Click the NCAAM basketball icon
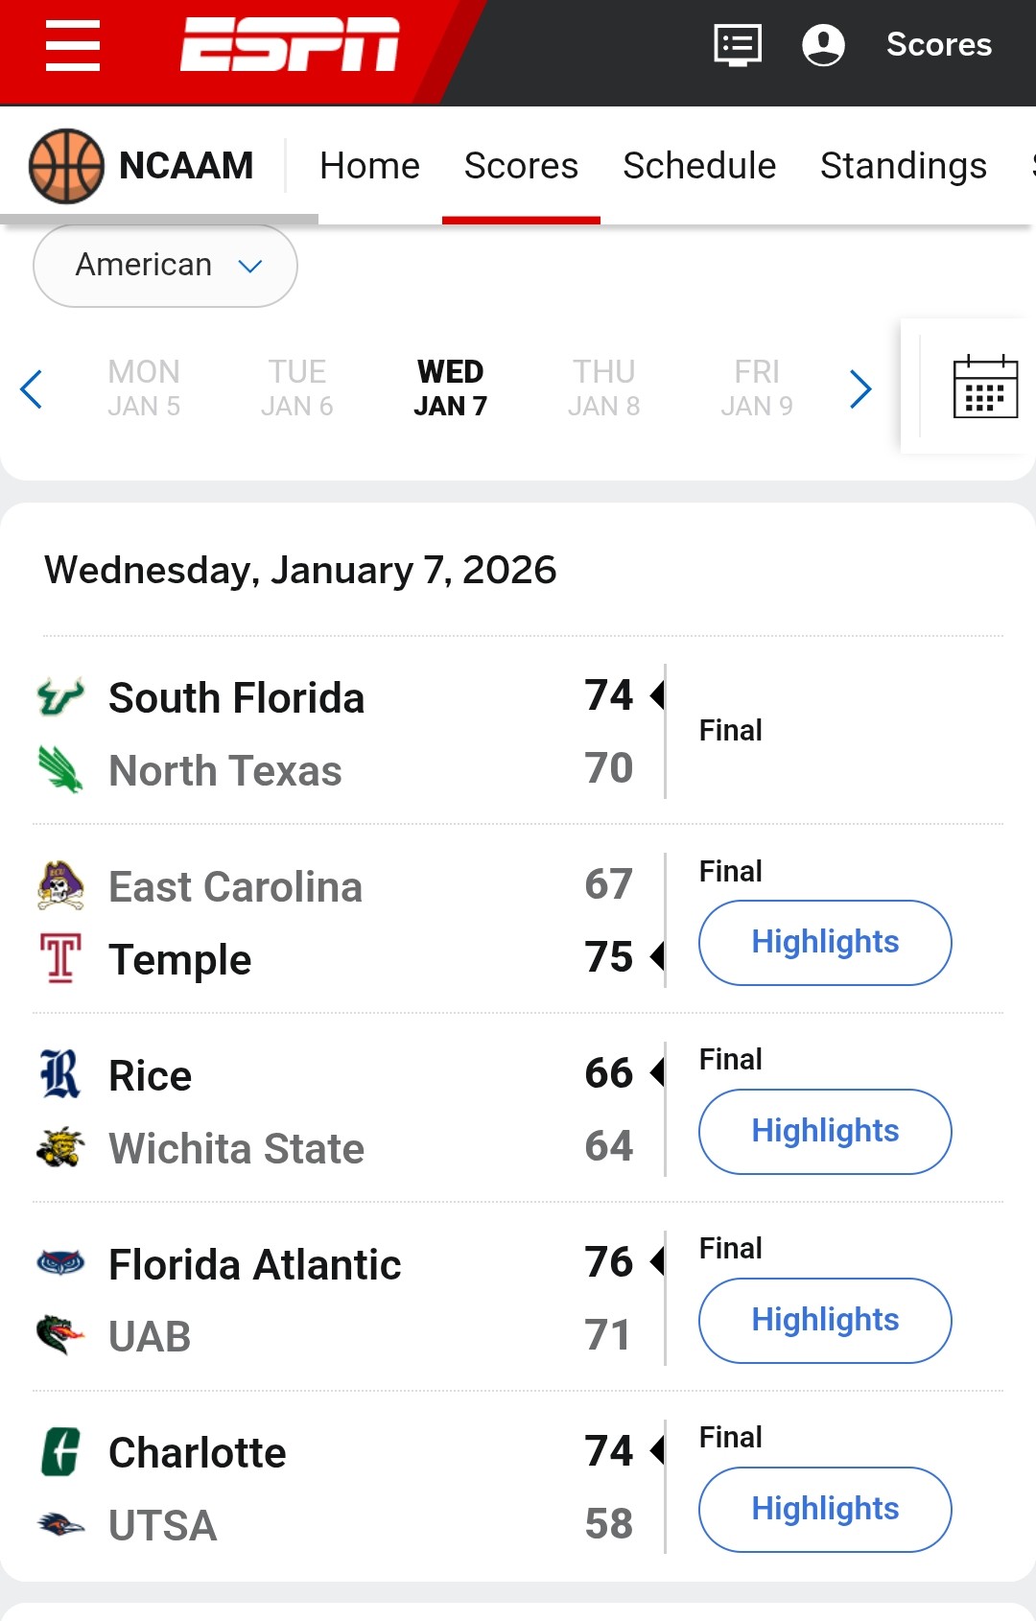Viewport: 1036px width, 1621px height. pyautogui.click(x=66, y=166)
